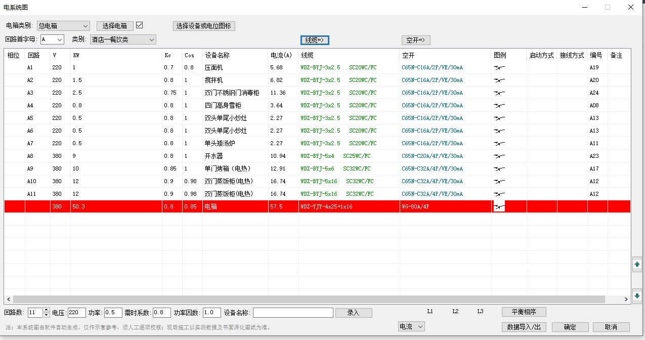The height and width of the screenshot is (340, 645).
Task: Click the horizontal scrollbar left arrow
Action: pos(8,299)
